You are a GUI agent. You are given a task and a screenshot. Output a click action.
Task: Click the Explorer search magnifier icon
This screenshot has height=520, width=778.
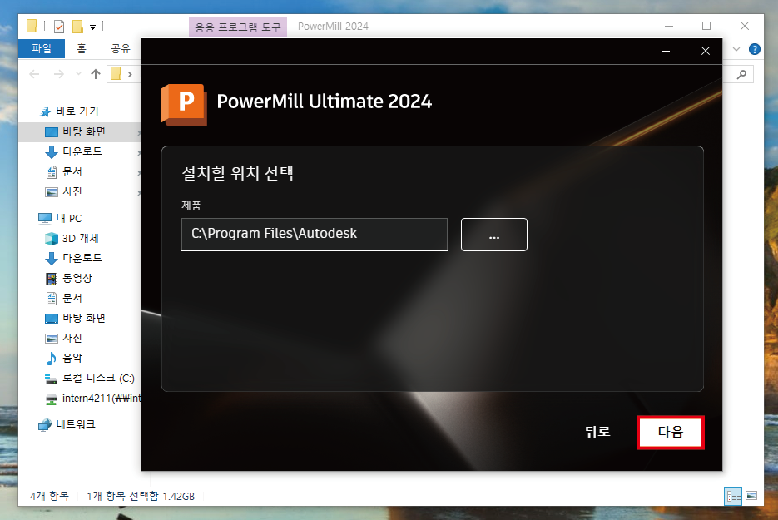click(741, 74)
